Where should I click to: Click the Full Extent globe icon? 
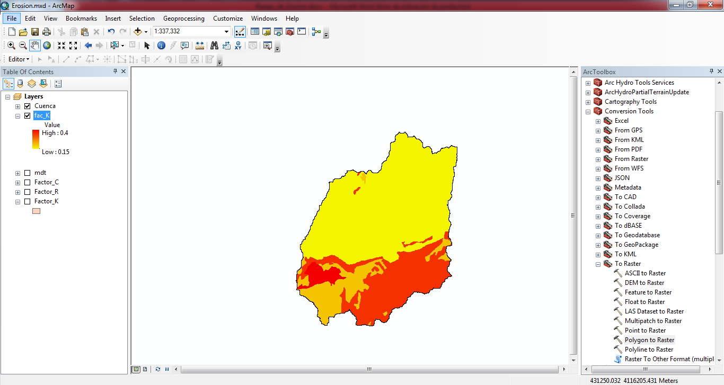pos(47,46)
